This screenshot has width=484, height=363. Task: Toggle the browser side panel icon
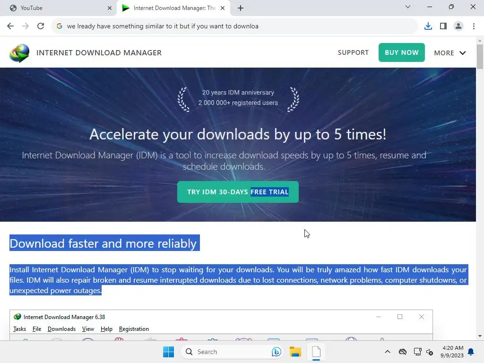443,26
